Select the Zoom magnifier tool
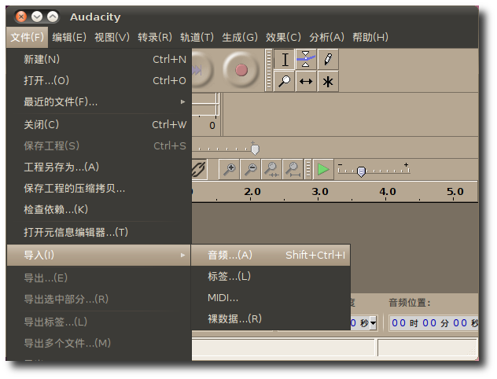Image resolution: width=497 pixels, height=379 pixels. (x=285, y=82)
